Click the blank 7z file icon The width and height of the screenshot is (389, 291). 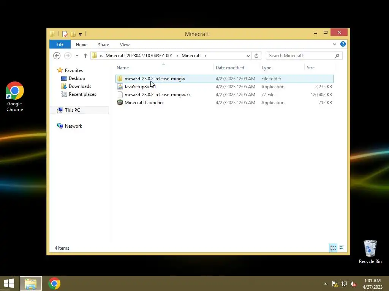tap(120, 94)
